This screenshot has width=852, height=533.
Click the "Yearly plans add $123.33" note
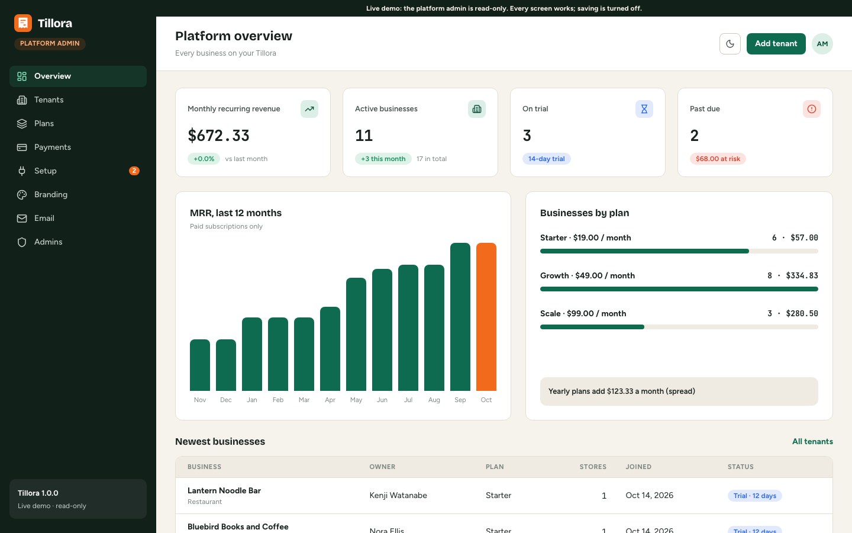(x=679, y=391)
